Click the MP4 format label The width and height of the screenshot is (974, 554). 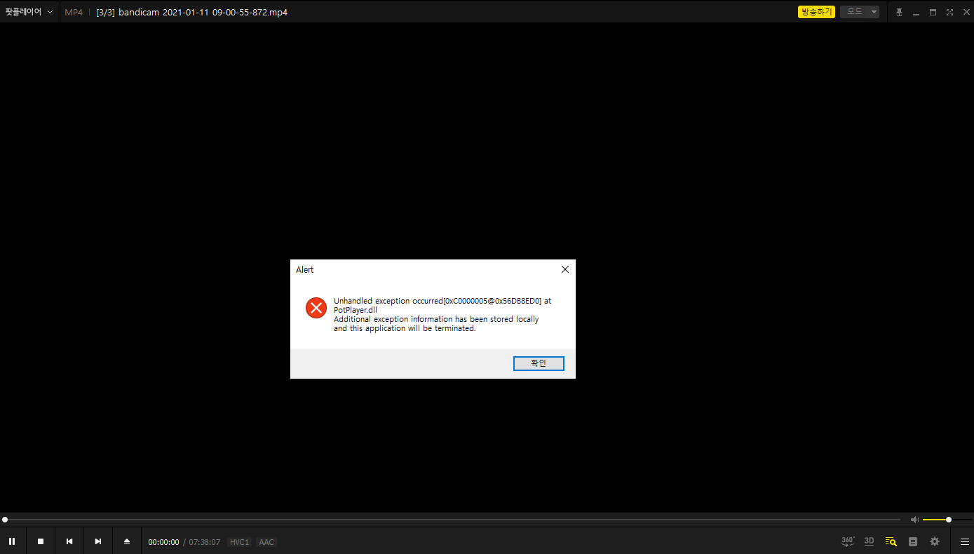(x=74, y=12)
